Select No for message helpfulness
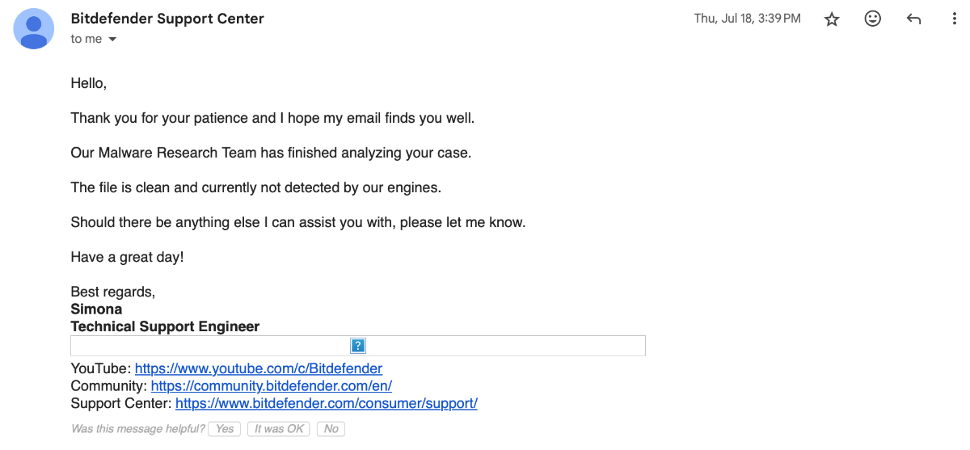Image resolution: width=970 pixels, height=450 pixels. point(331,429)
